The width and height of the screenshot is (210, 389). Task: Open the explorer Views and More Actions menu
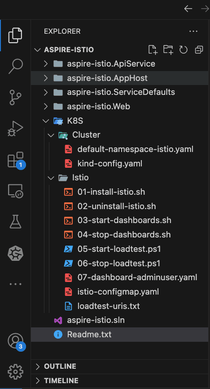(x=193, y=31)
